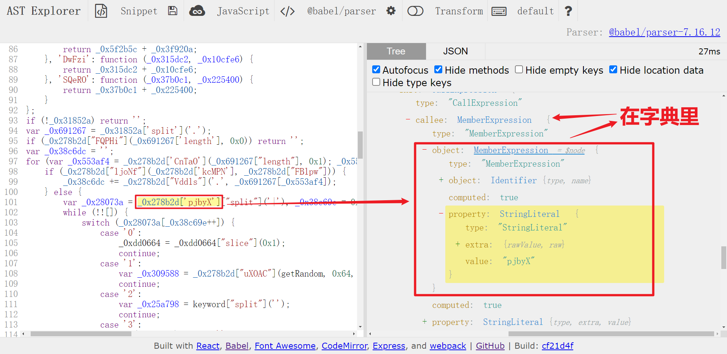Enable Hide empty keys checkbox
This screenshot has width=727, height=354.
(x=519, y=70)
